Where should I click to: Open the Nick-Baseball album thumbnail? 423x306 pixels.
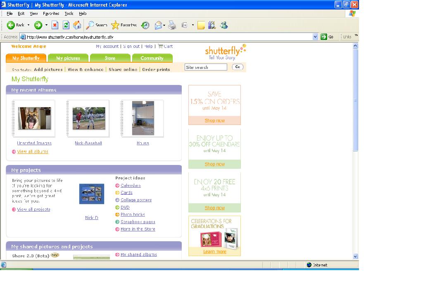(88, 118)
